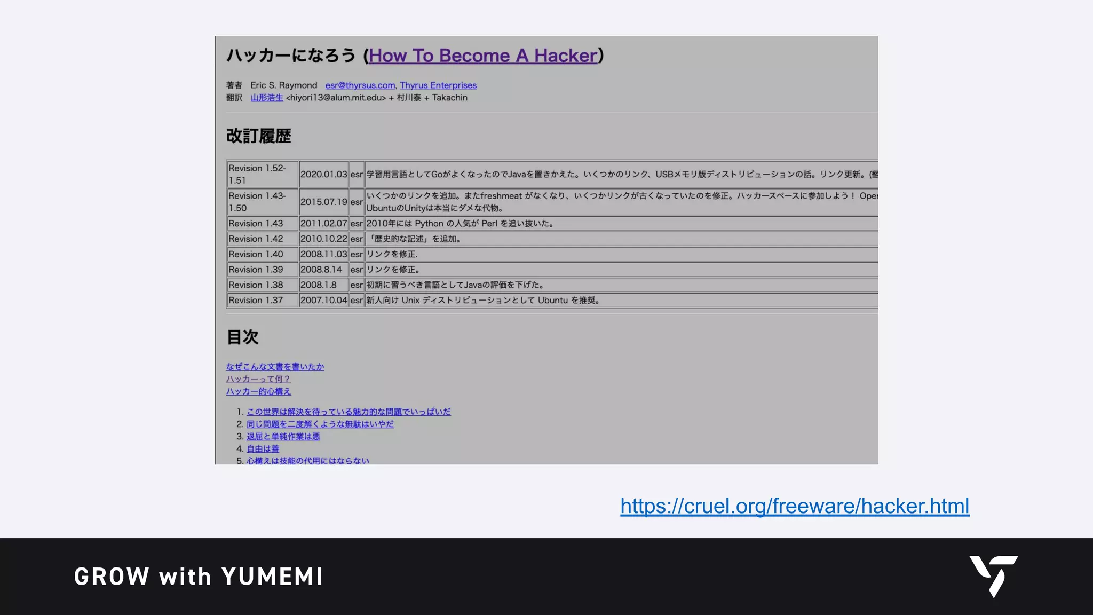Click the date cell 2015.07.19
This screenshot has width=1093, height=615.
point(323,202)
